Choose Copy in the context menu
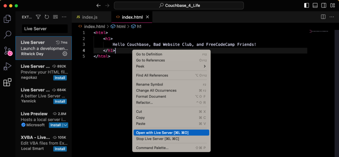This screenshot has width=339, height=157. pos(171,118)
